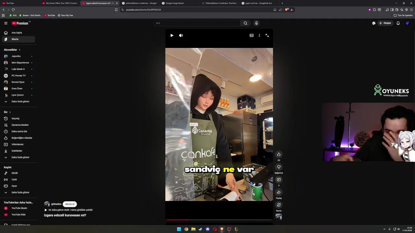Start voice search with microphone icon

click(x=256, y=23)
